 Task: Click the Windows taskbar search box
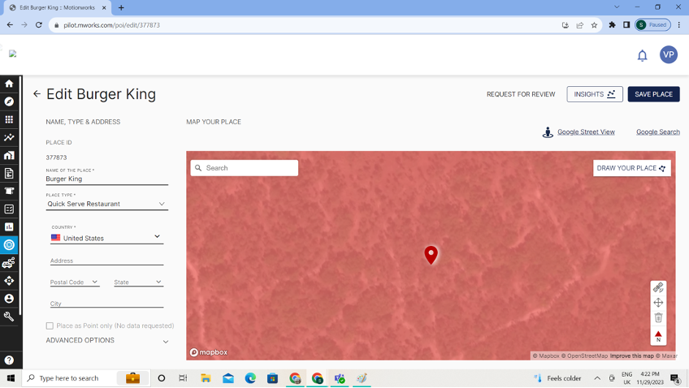pyautogui.click(x=86, y=378)
